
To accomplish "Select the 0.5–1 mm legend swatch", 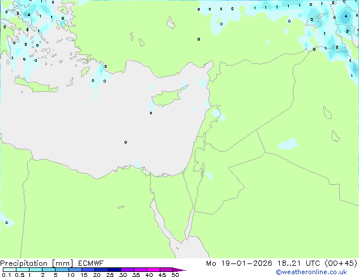I will click(x=23, y=270).
